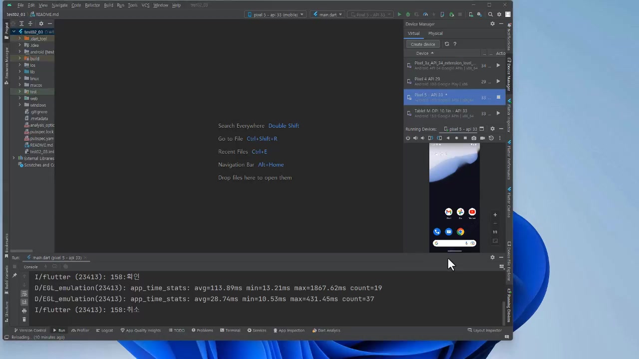
Task: Stop the running Pixel 5 API 33 device
Action: [x=498, y=97]
